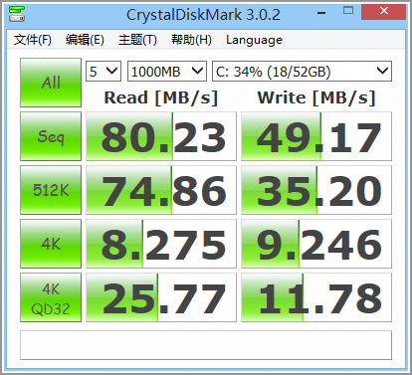Expand the C: 34% drive selection dropdown
The height and width of the screenshot is (375, 412).
302,71
